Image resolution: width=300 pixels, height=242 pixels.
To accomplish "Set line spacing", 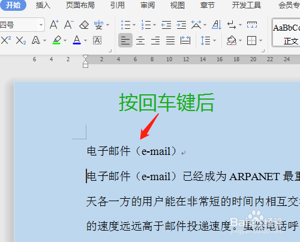I will point(205,40).
